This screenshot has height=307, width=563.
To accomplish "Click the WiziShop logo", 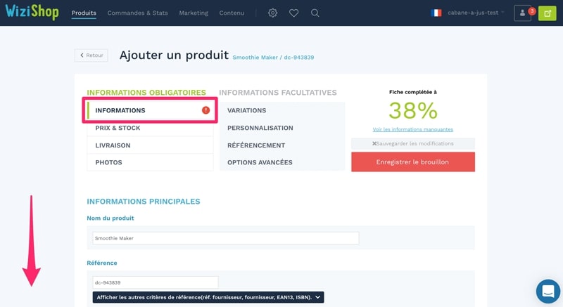I will (x=32, y=11).
